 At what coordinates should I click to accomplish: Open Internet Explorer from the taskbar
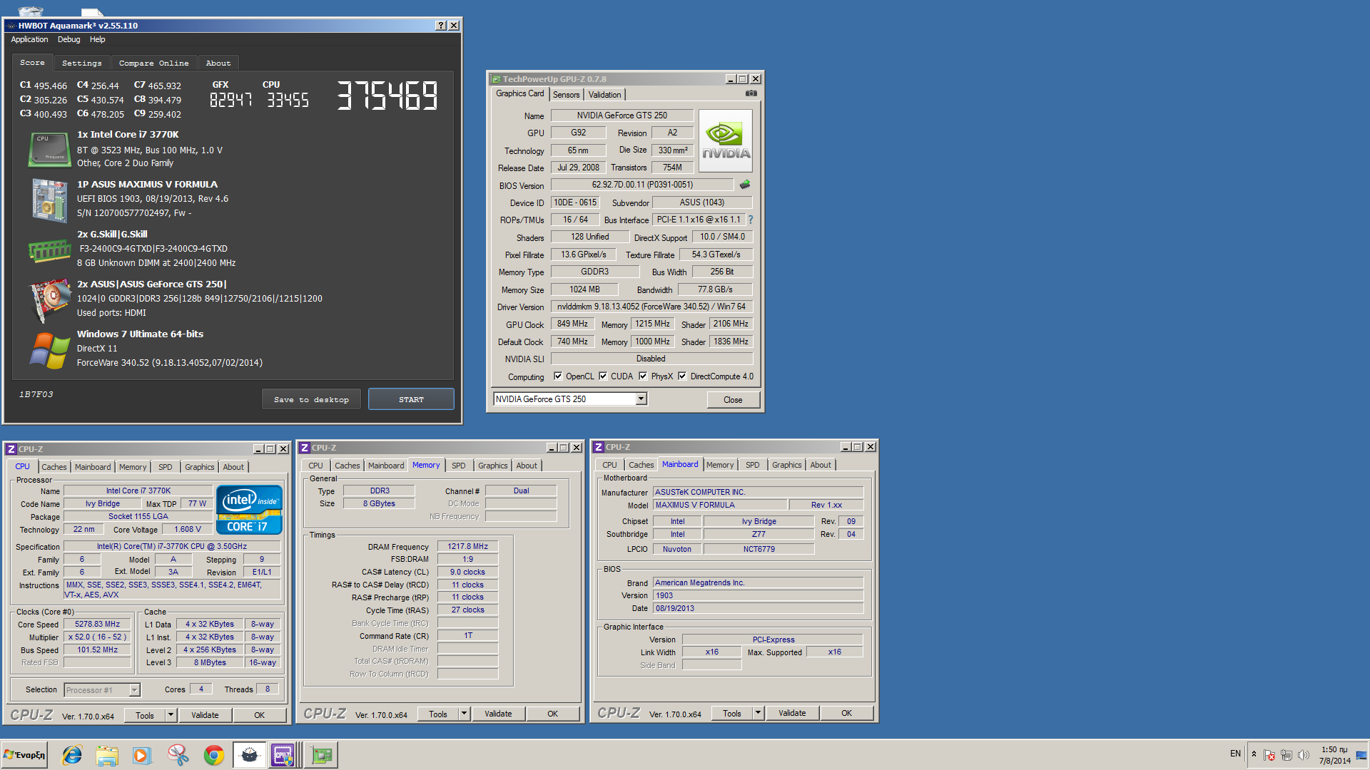(72, 755)
